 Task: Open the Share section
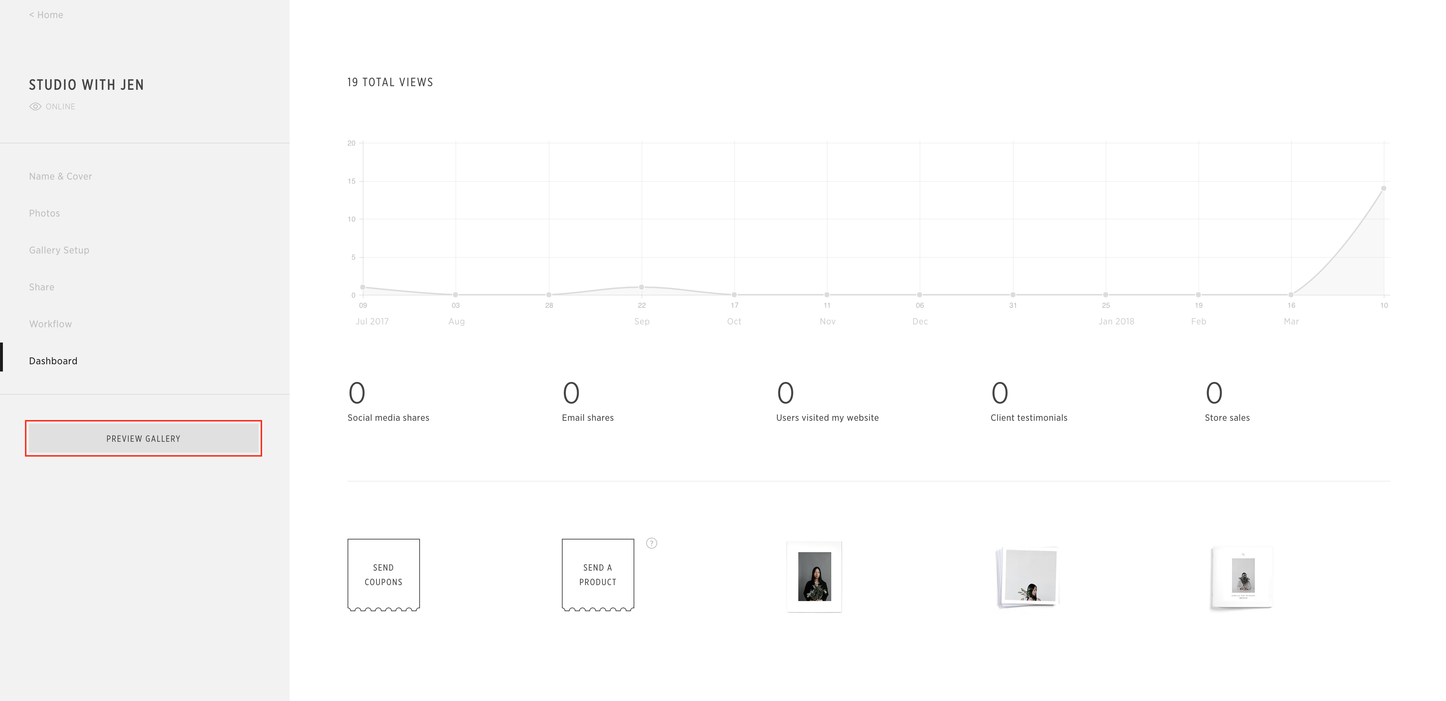point(42,287)
